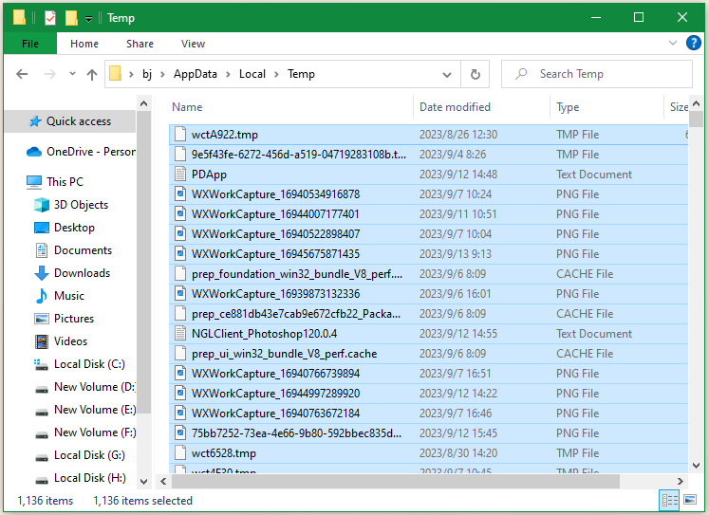Select OneDrive - Personal in navigation pane
The height and width of the screenshot is (515, 709).
[81, 152]
